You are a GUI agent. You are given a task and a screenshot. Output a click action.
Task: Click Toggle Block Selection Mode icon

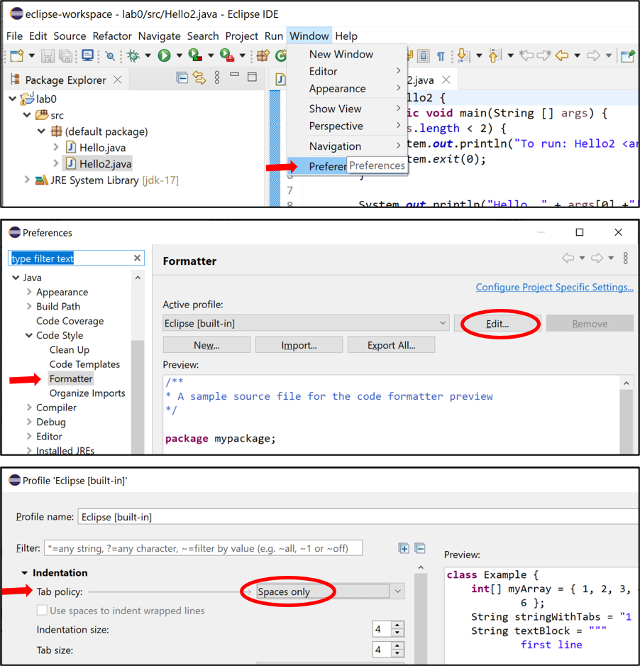(423, 55)
